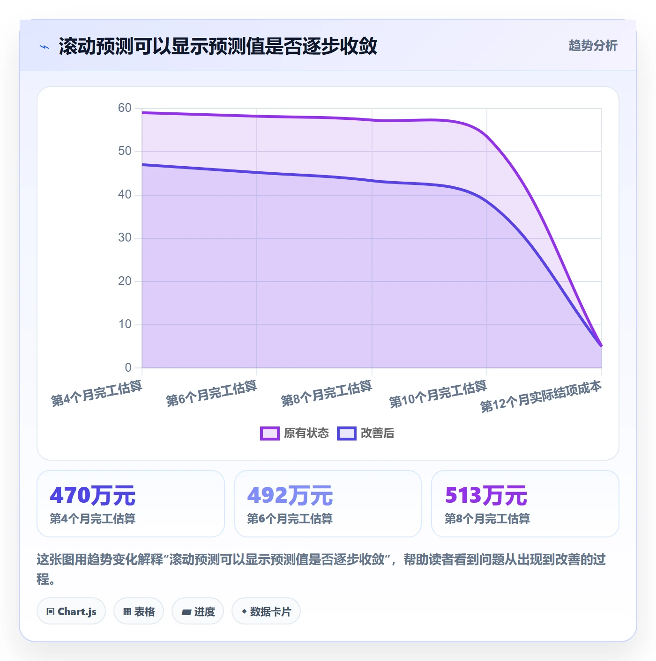Click the grid icon on 表格 tag
This screenshot has height=661, width=656.
(x=127, y=612)
